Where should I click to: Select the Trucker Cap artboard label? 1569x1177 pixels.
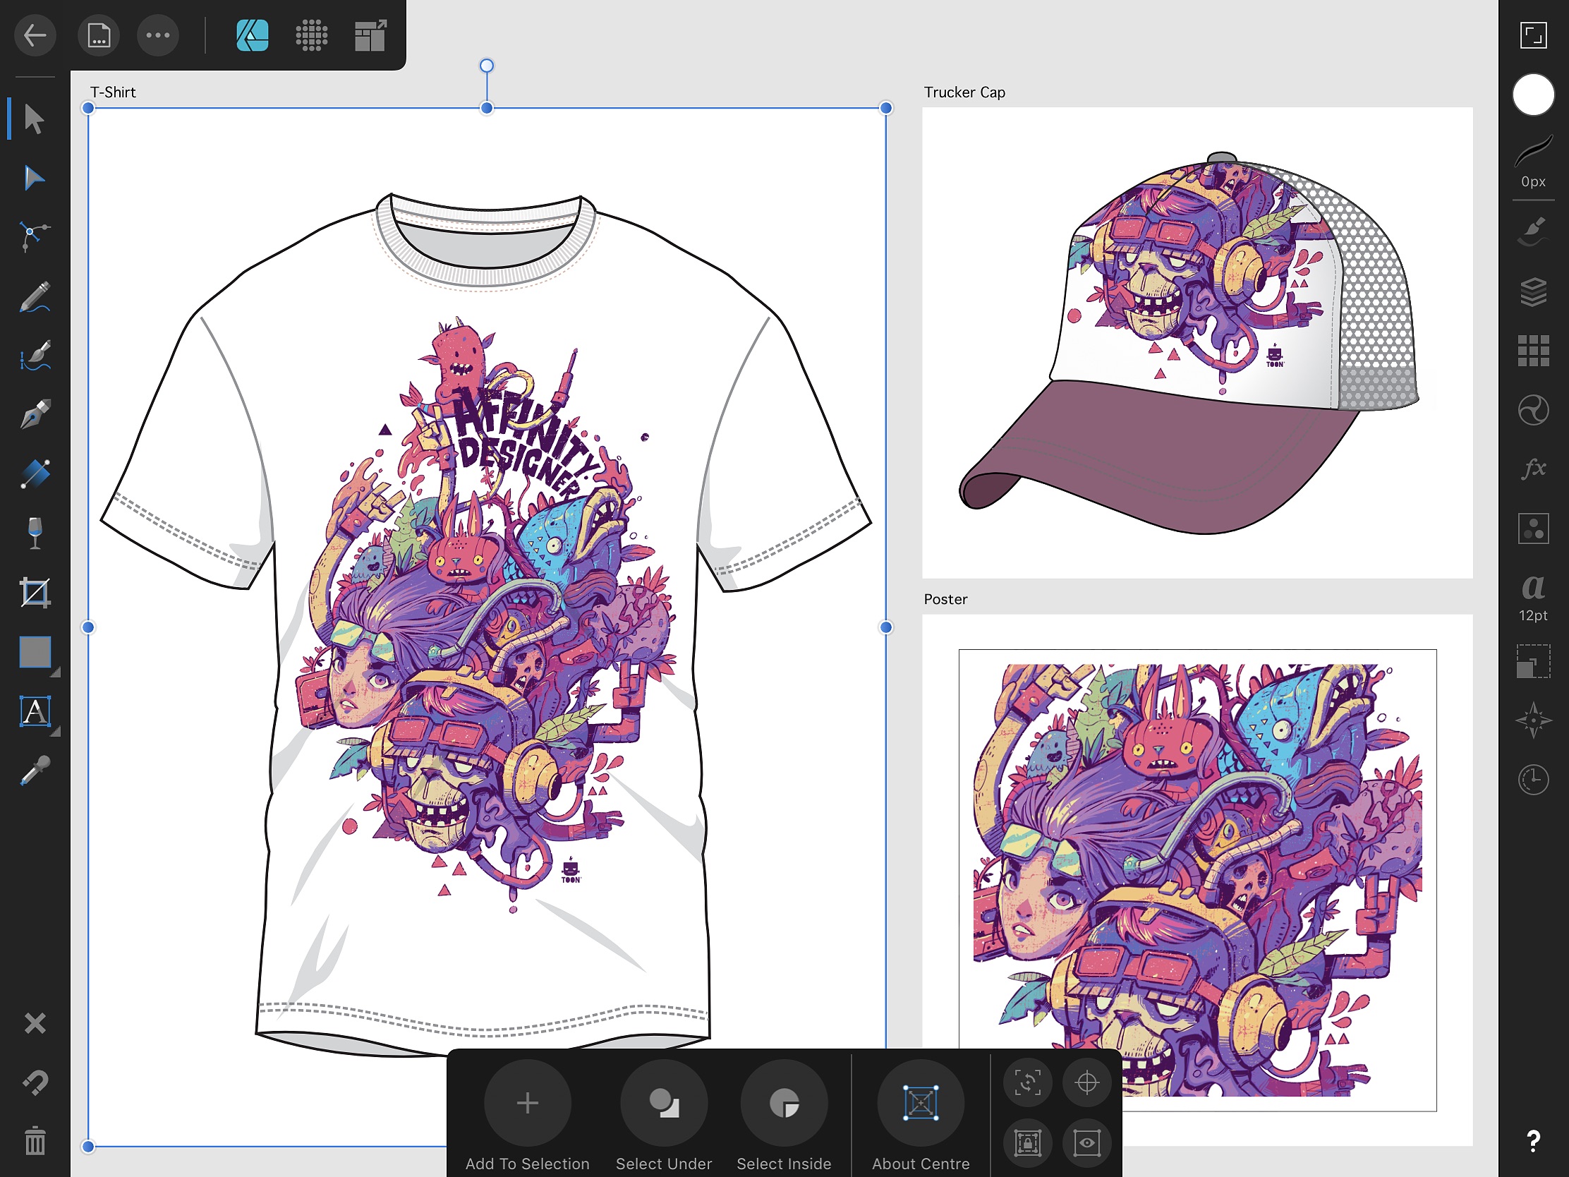click(x=964, y=92)
